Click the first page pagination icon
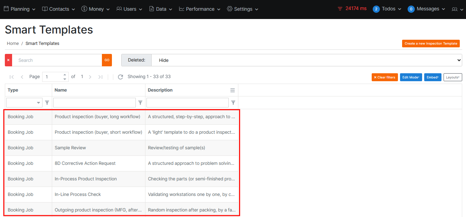This screenshot has height=217, width=466. (x=12, y=77)
